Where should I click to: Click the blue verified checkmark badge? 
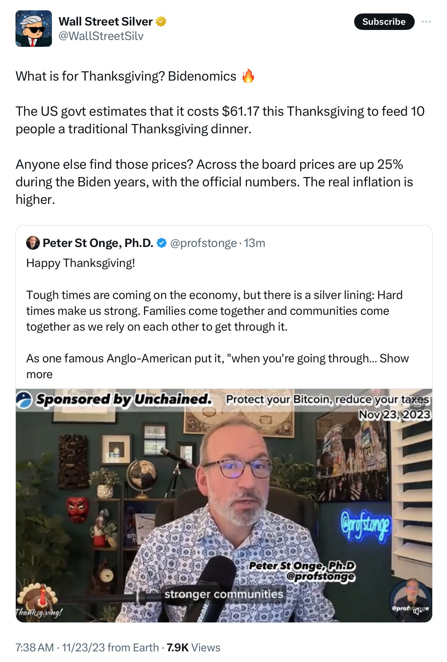[161, 243]
